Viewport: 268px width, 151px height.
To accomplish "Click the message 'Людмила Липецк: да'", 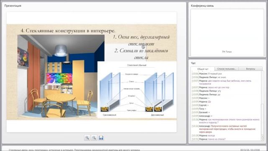I will pos(206,94).
